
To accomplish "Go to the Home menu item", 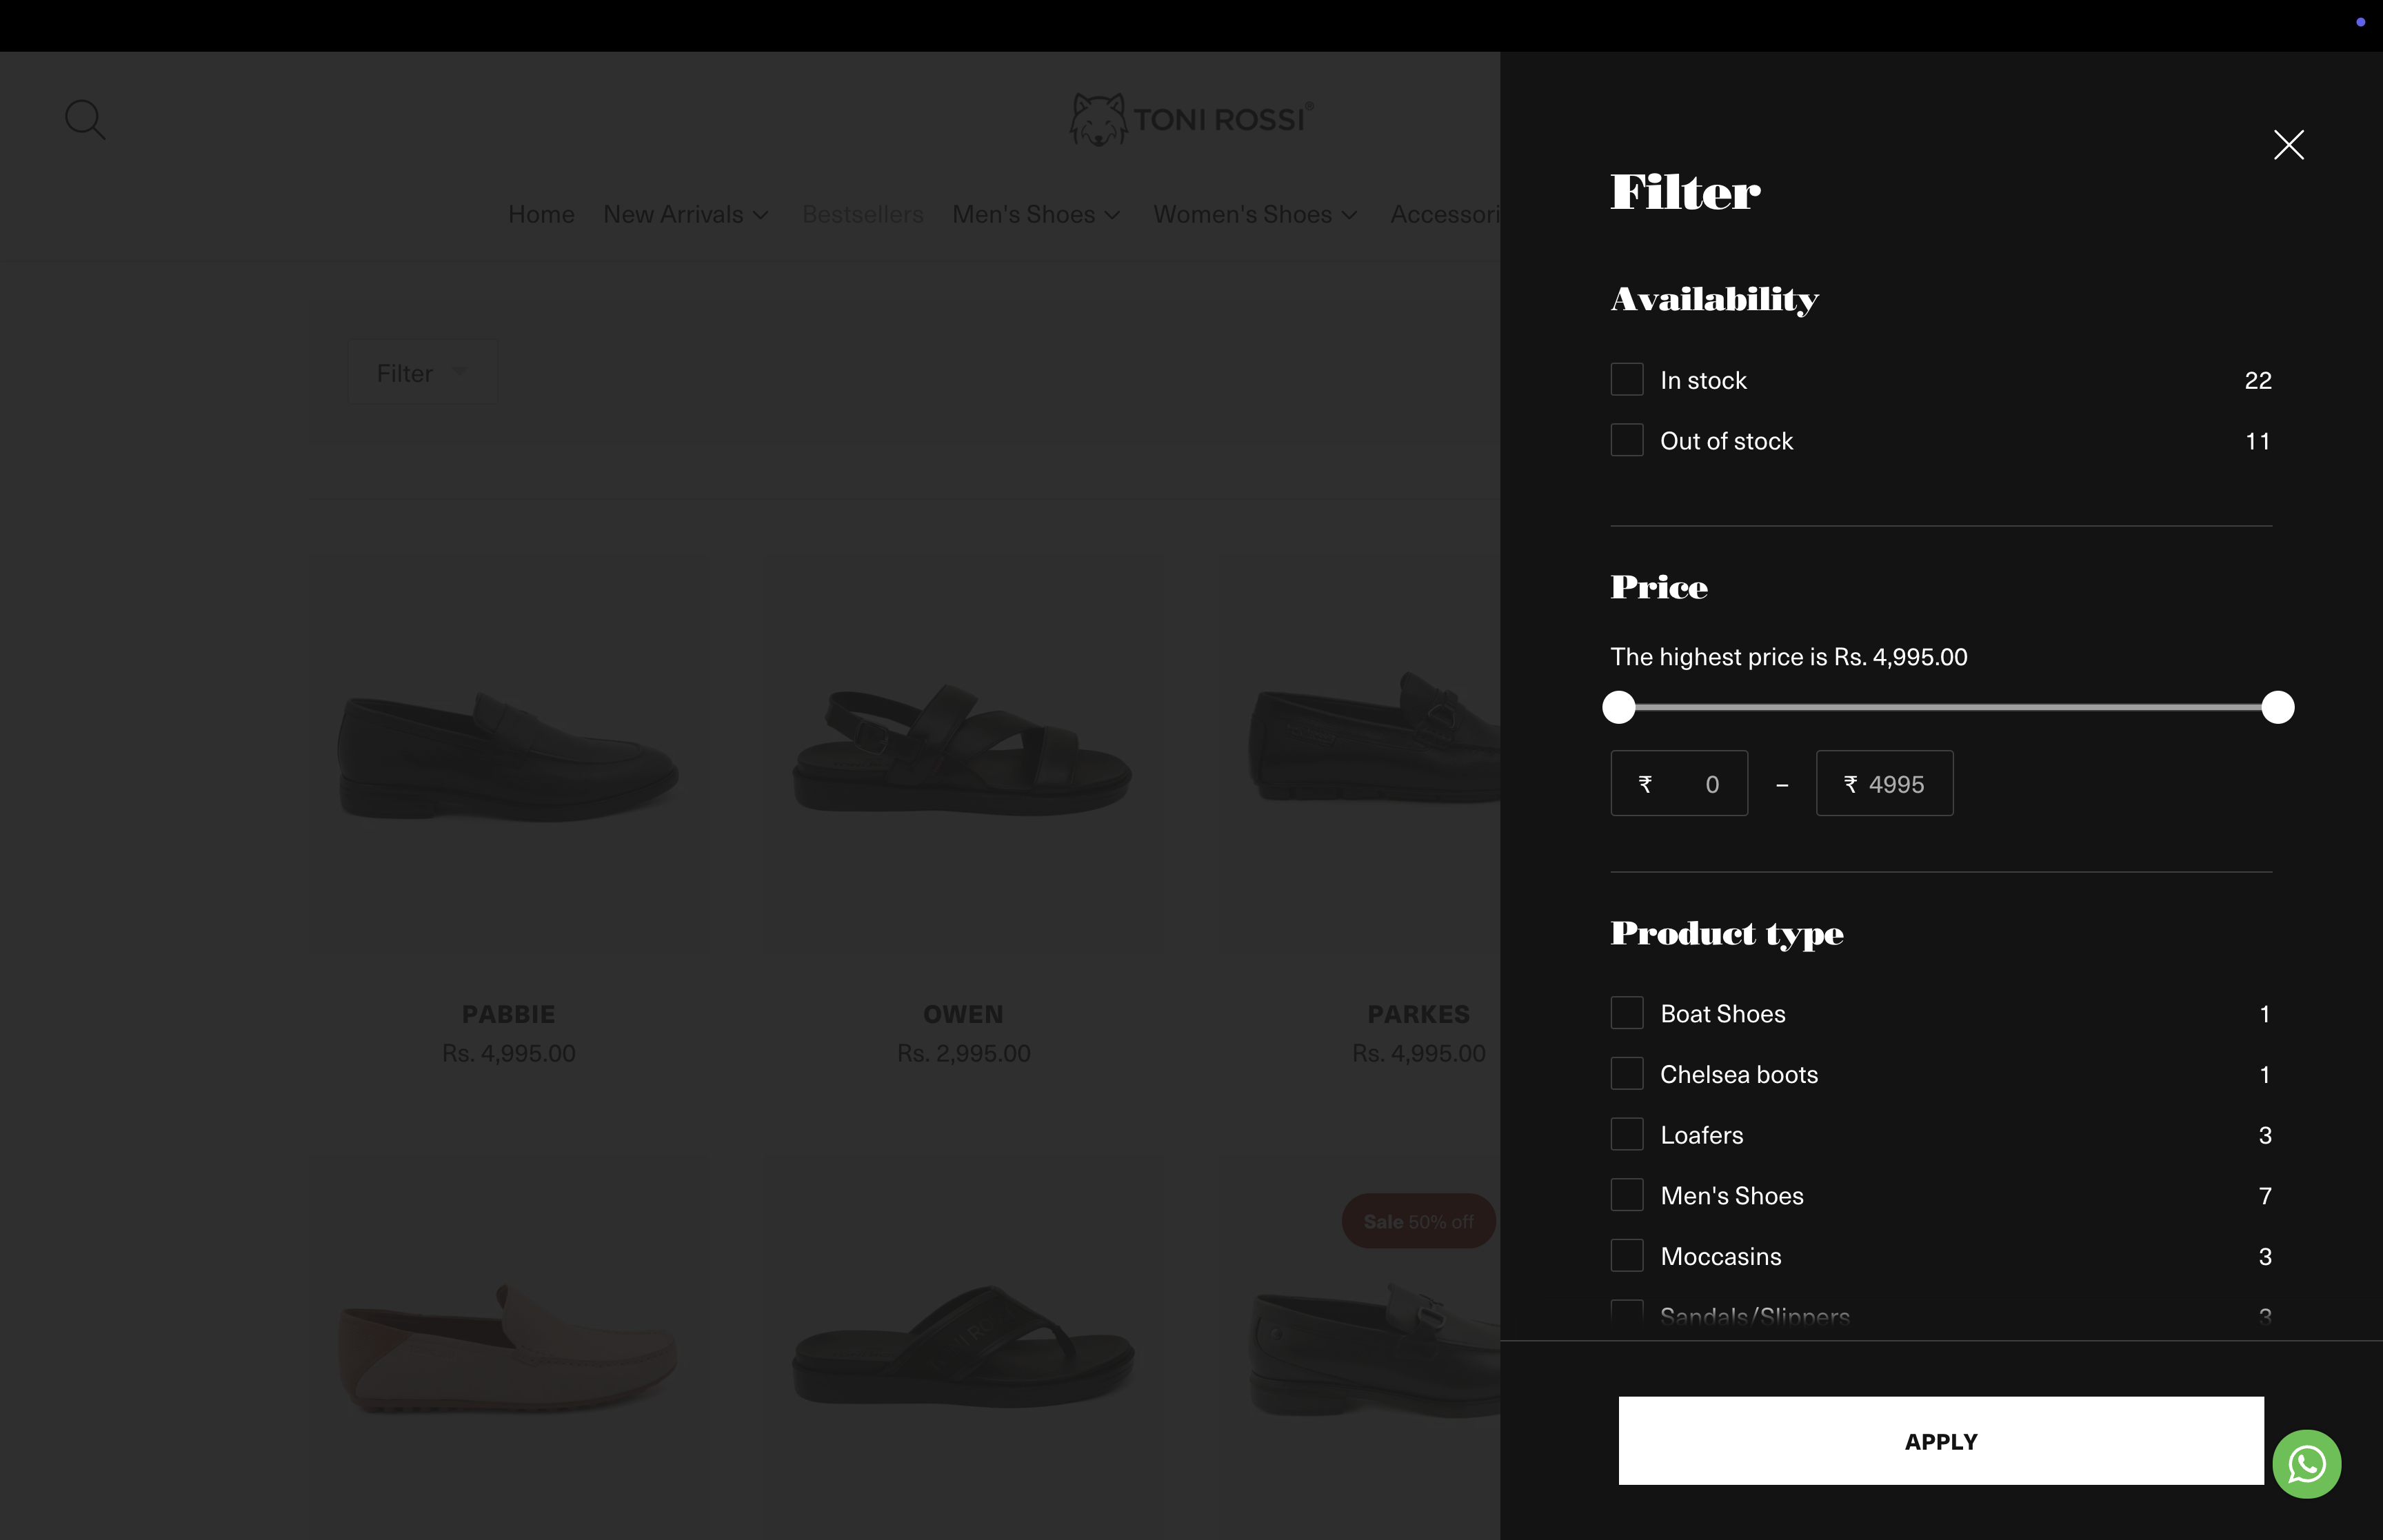I will 541,214.
